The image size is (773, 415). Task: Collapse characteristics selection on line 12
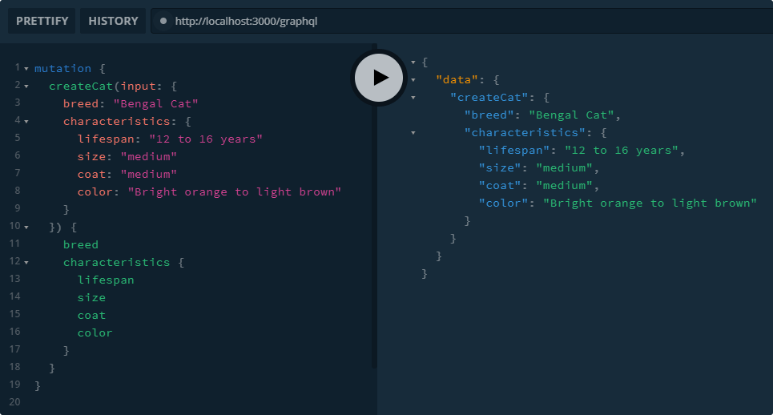(x=26, y=263)
